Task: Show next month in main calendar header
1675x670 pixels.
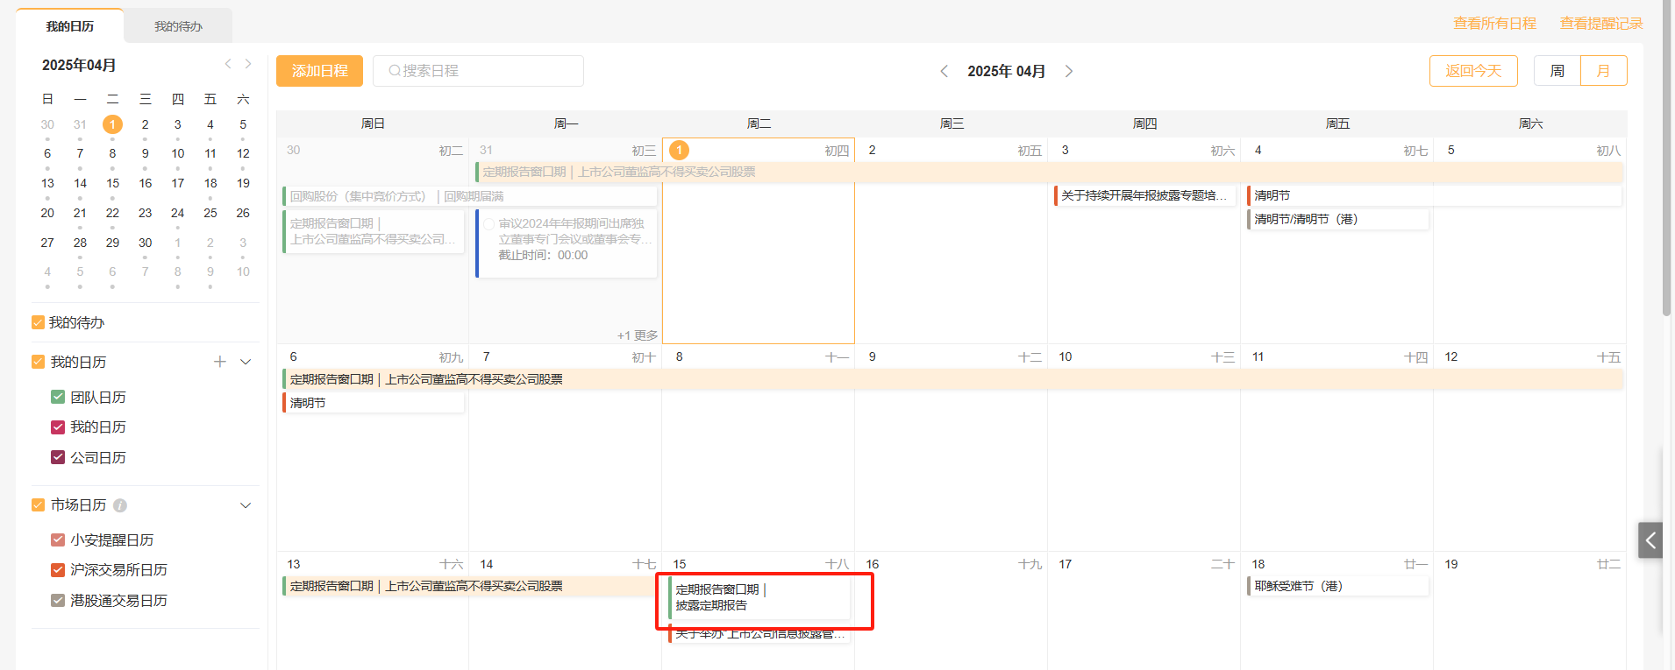Action: [x=1069, y=71]
